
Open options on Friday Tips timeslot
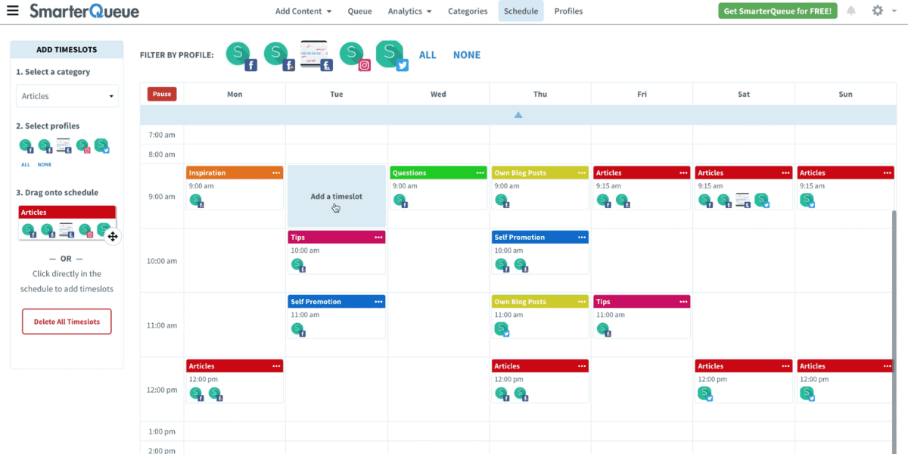683,301
